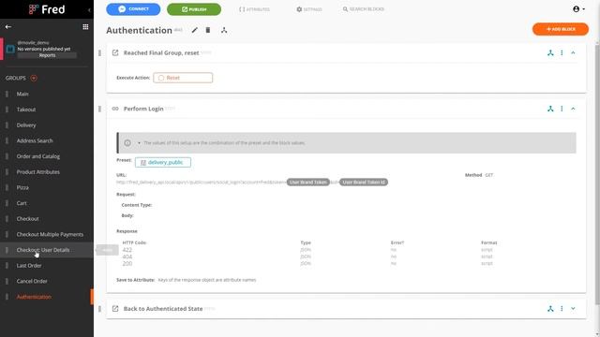600x337 pixels.
Task: Toggle the small arrow in the info notice
Action: [139, 143]
